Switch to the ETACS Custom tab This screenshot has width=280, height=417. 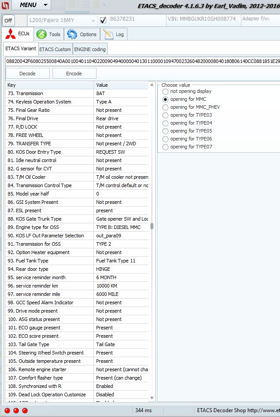coord(56,49)
